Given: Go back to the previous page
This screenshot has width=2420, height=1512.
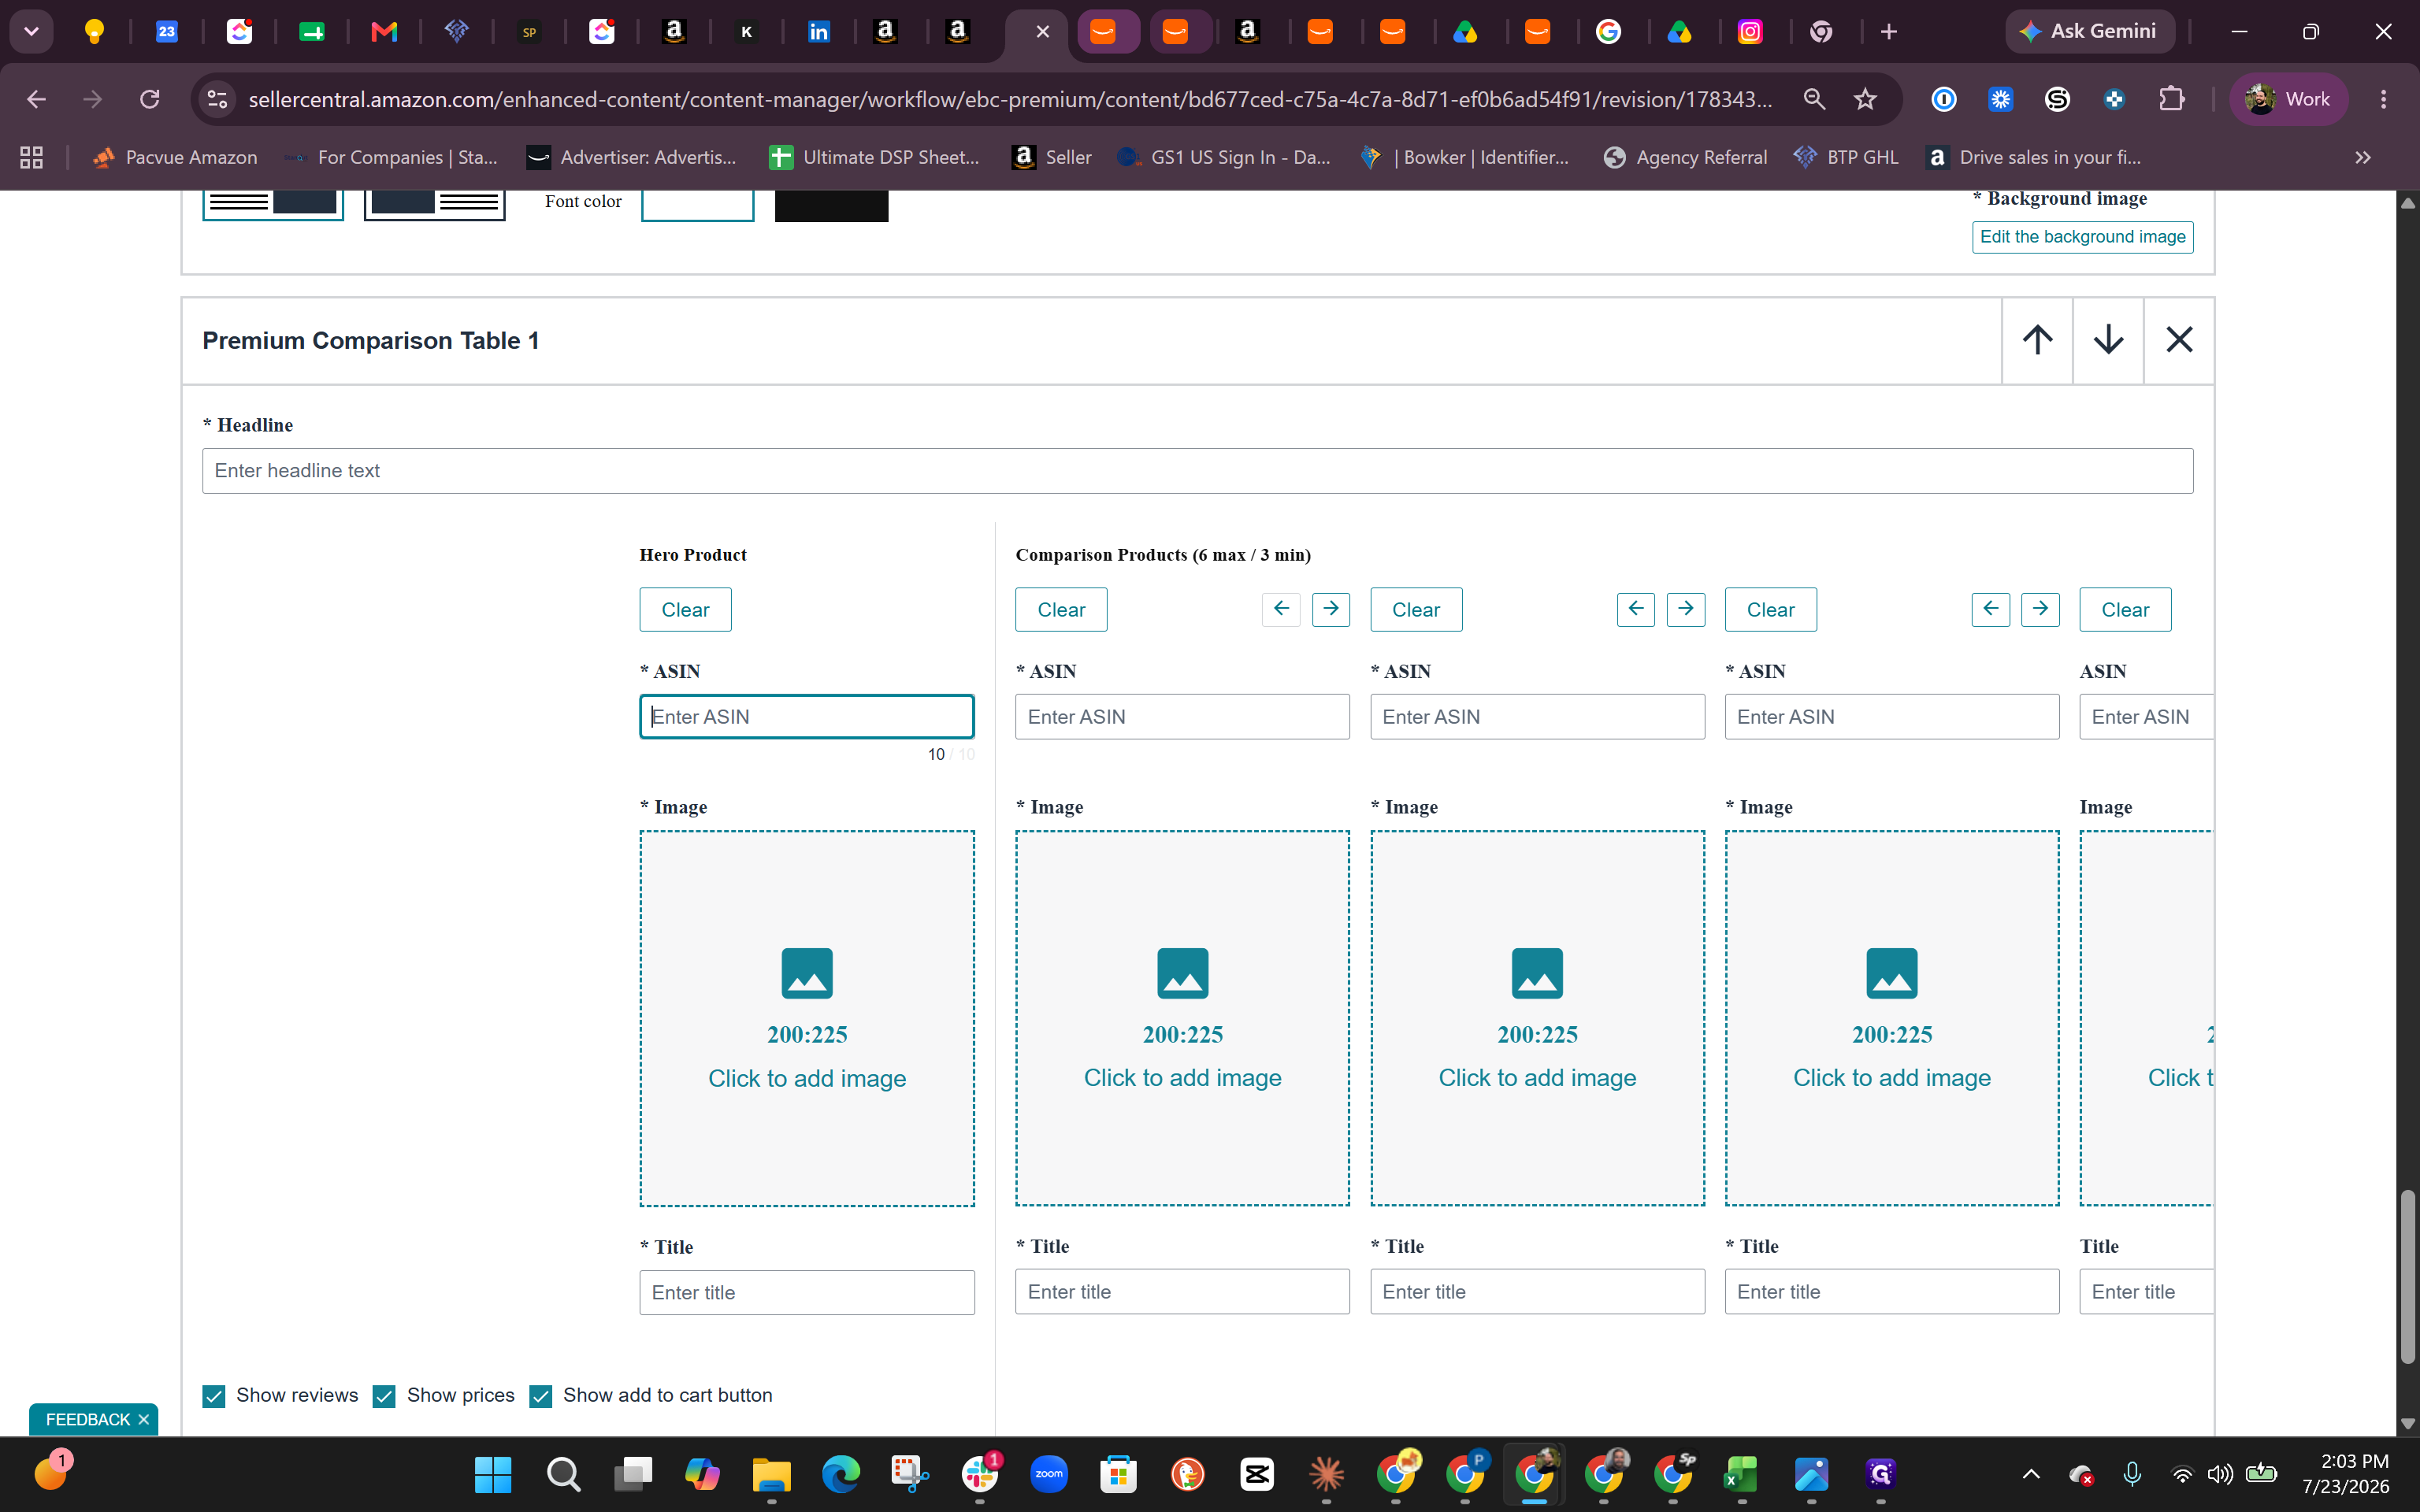Looking at the screenshot, I should [36, 99].
